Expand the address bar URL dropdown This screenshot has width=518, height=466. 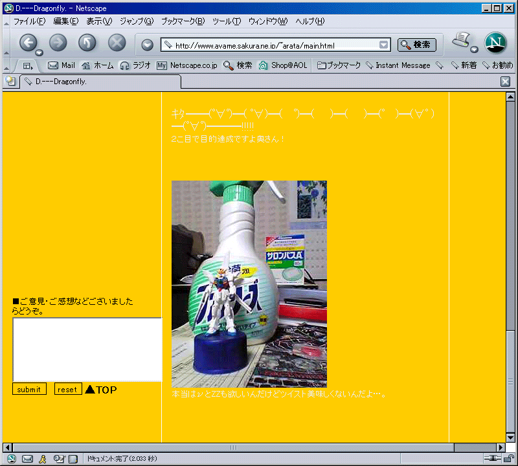(x=383, y=45)
